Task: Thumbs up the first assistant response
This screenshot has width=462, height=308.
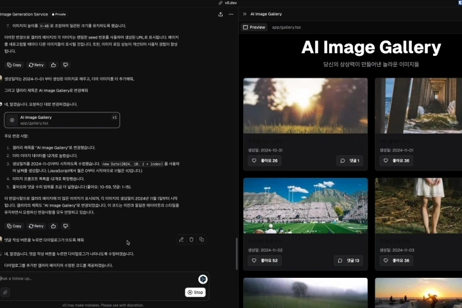Action: click(54, 65)
